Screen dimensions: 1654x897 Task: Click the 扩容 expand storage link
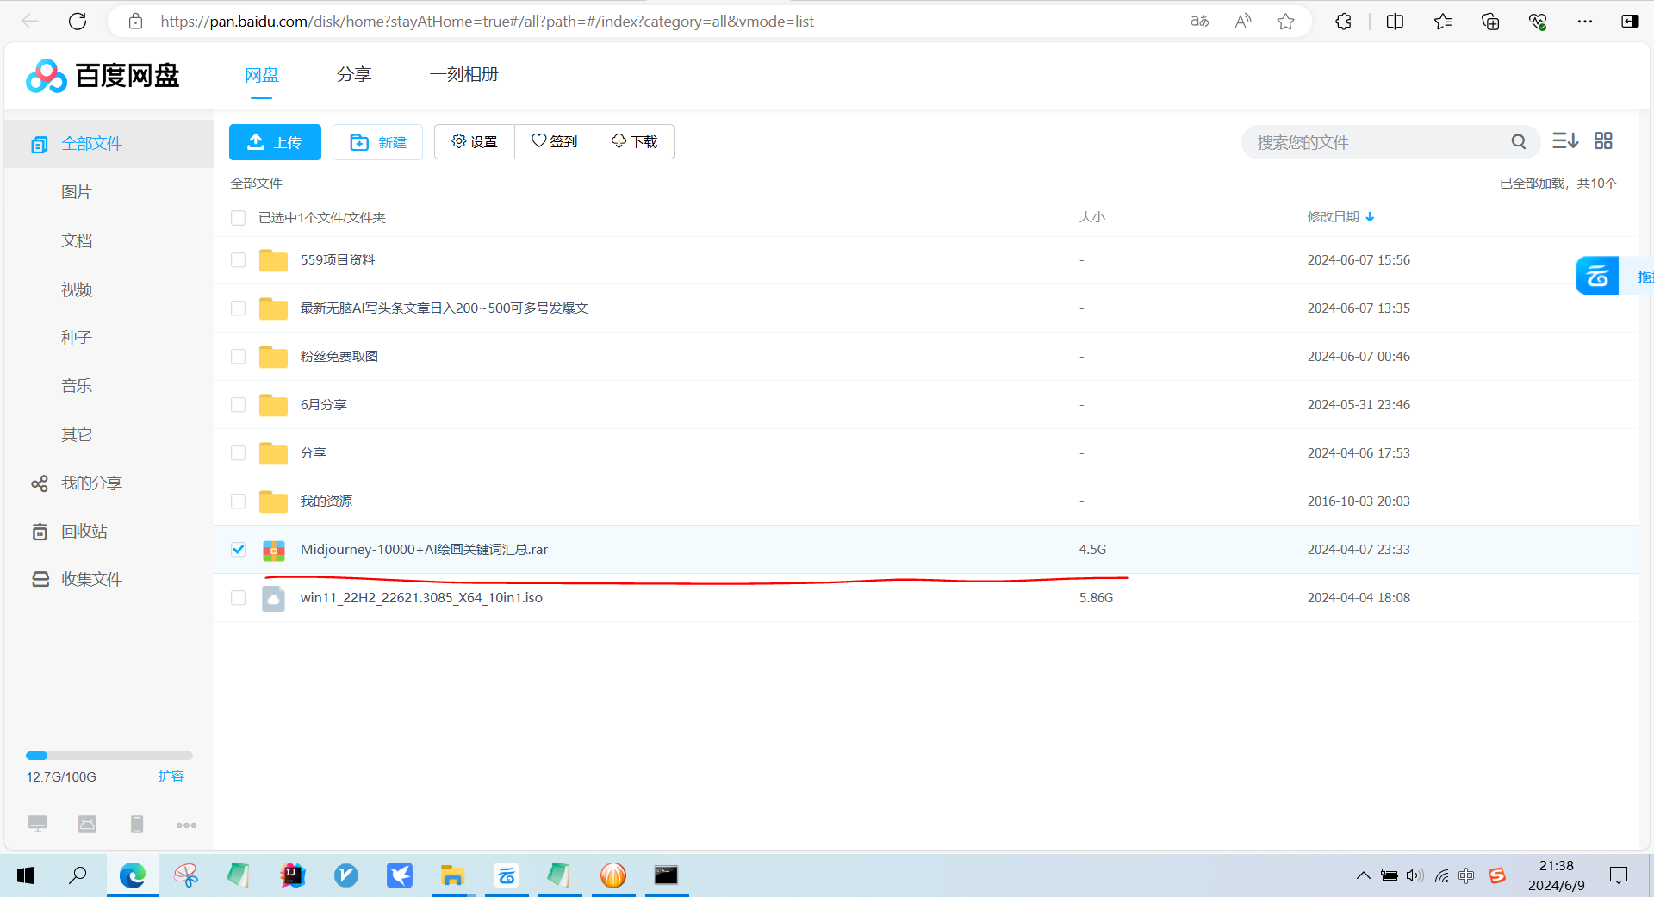coord(171,776)
